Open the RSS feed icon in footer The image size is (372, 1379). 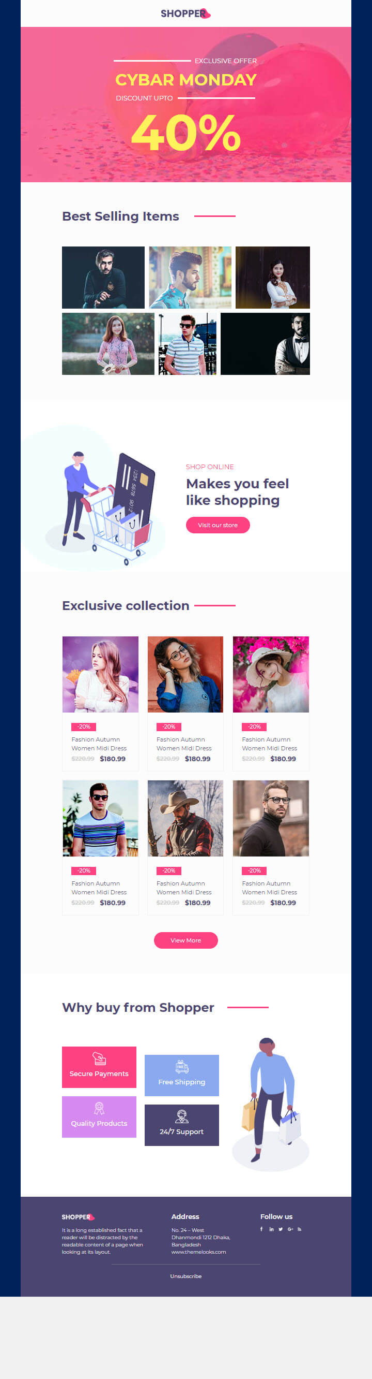(x=299, y=1229)
